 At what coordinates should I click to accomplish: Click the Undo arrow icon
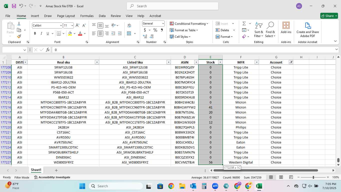21,6
